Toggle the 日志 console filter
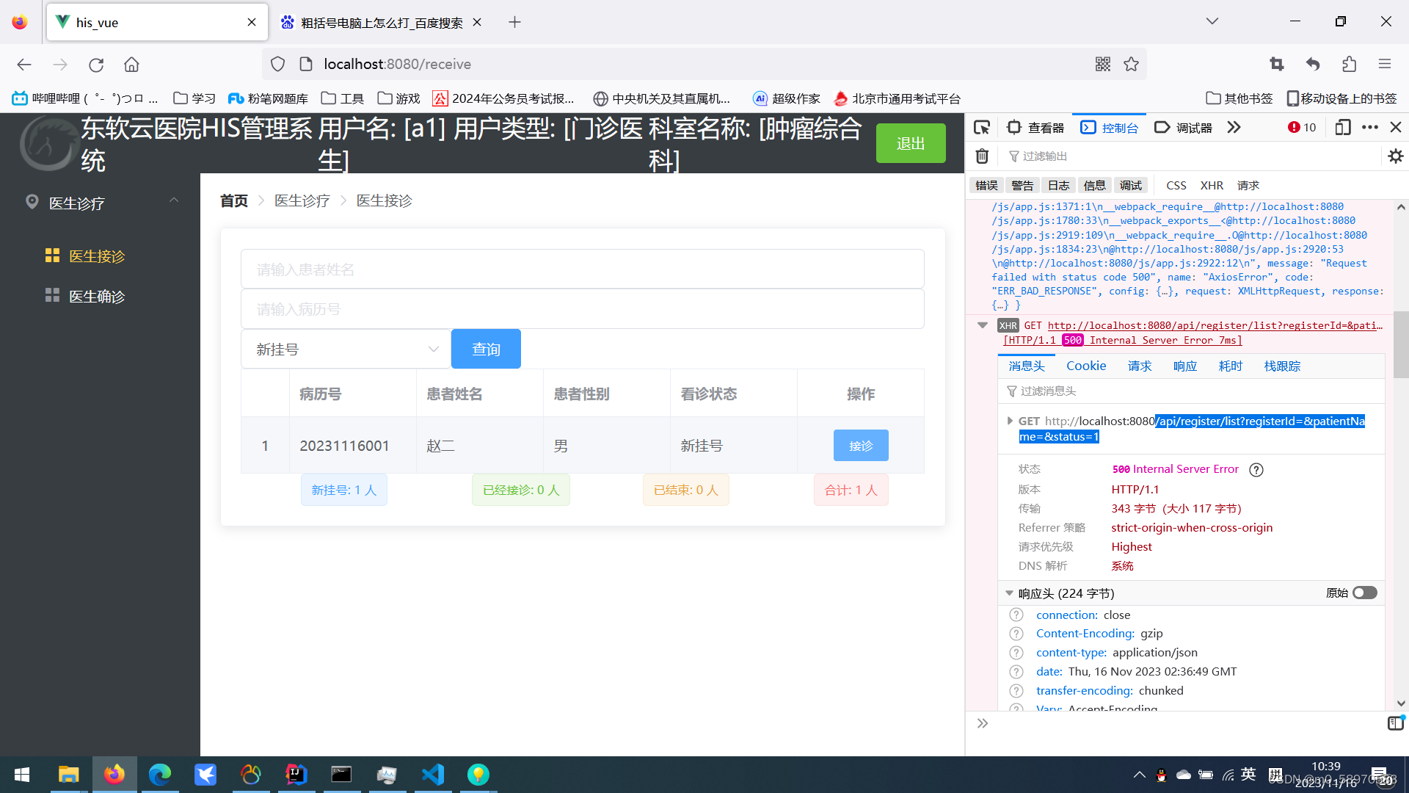Image resolution: width=1409 pixels, height=793 pixels. (1058, 185)
